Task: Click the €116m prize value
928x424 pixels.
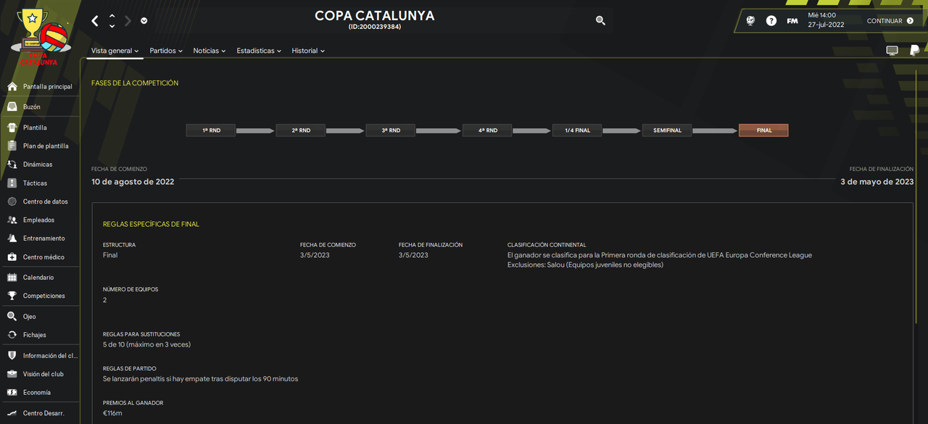Action: pos(112,413)
